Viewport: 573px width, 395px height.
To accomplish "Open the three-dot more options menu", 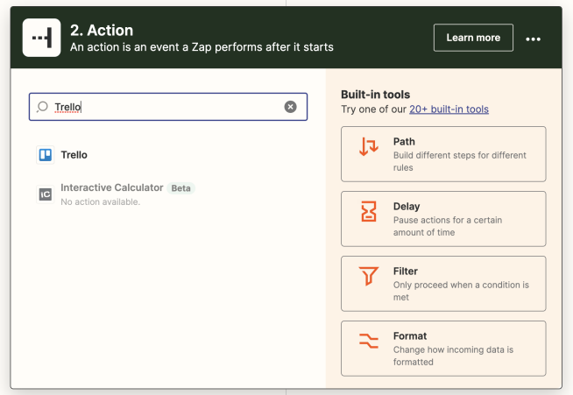I will (x=533, y=39).
